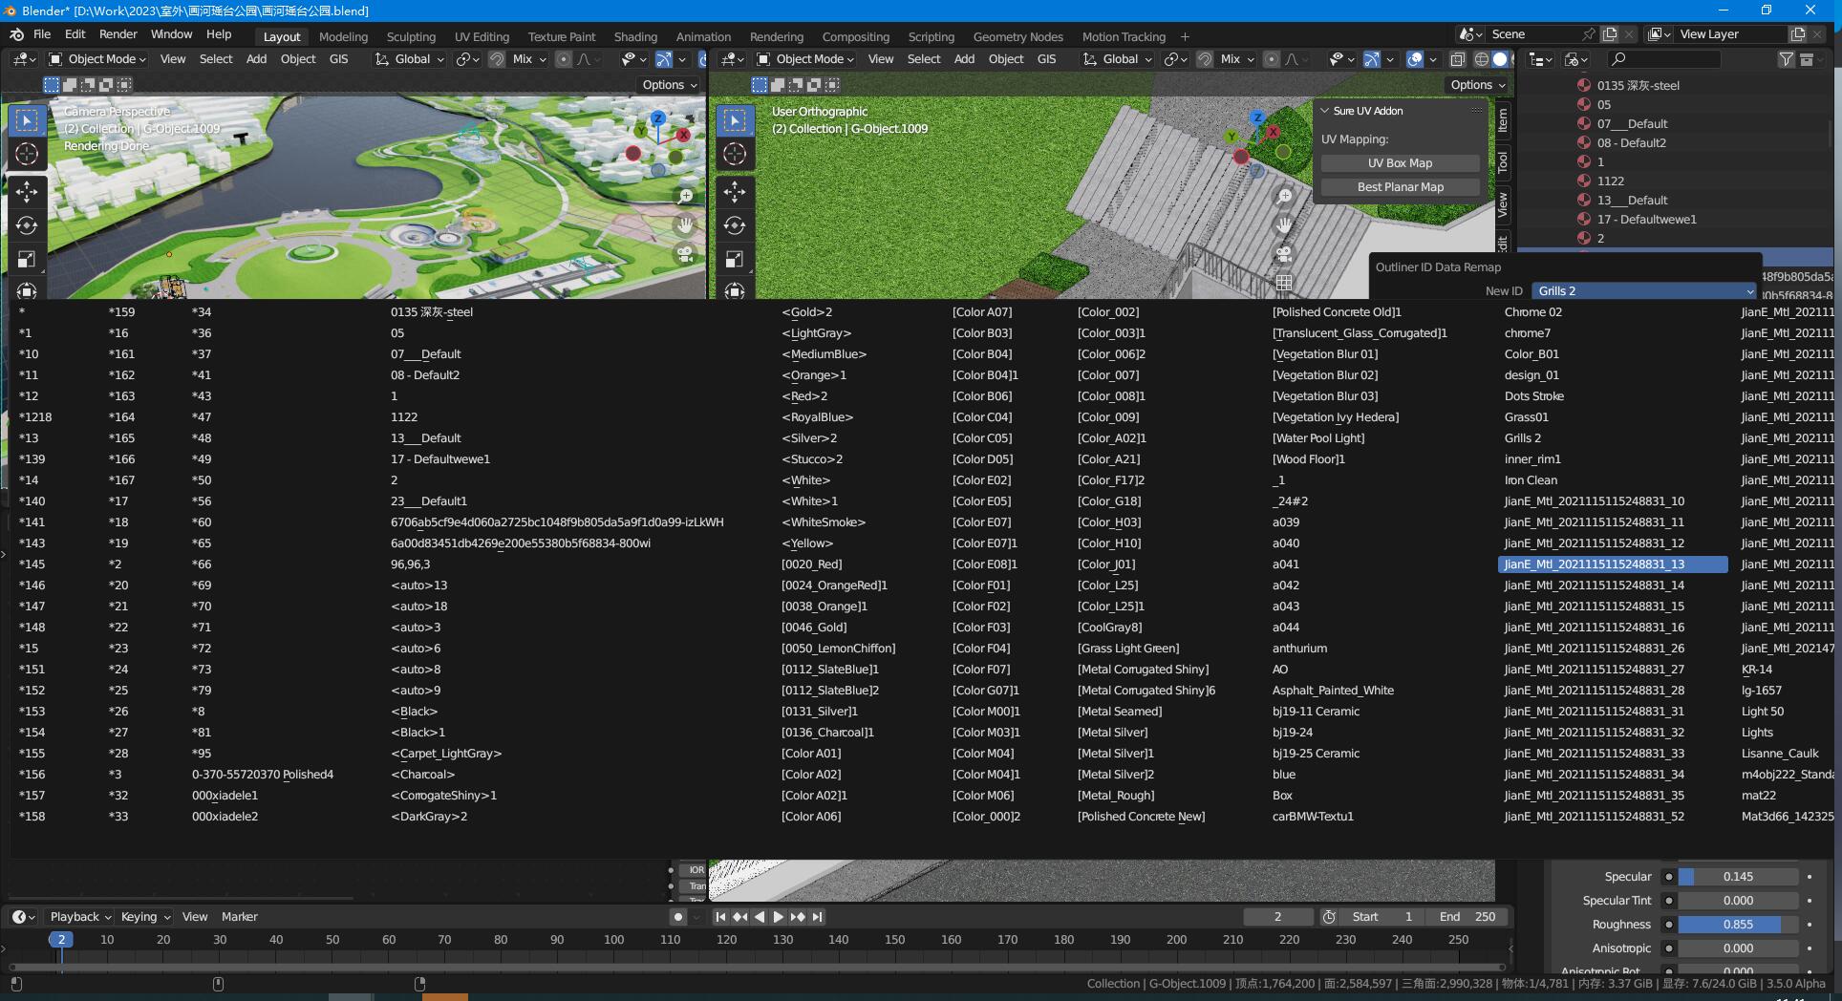Screen dimensions: 1842x1001
Task: Toggle auto keying record button in timeline
Action: [677, 917]
